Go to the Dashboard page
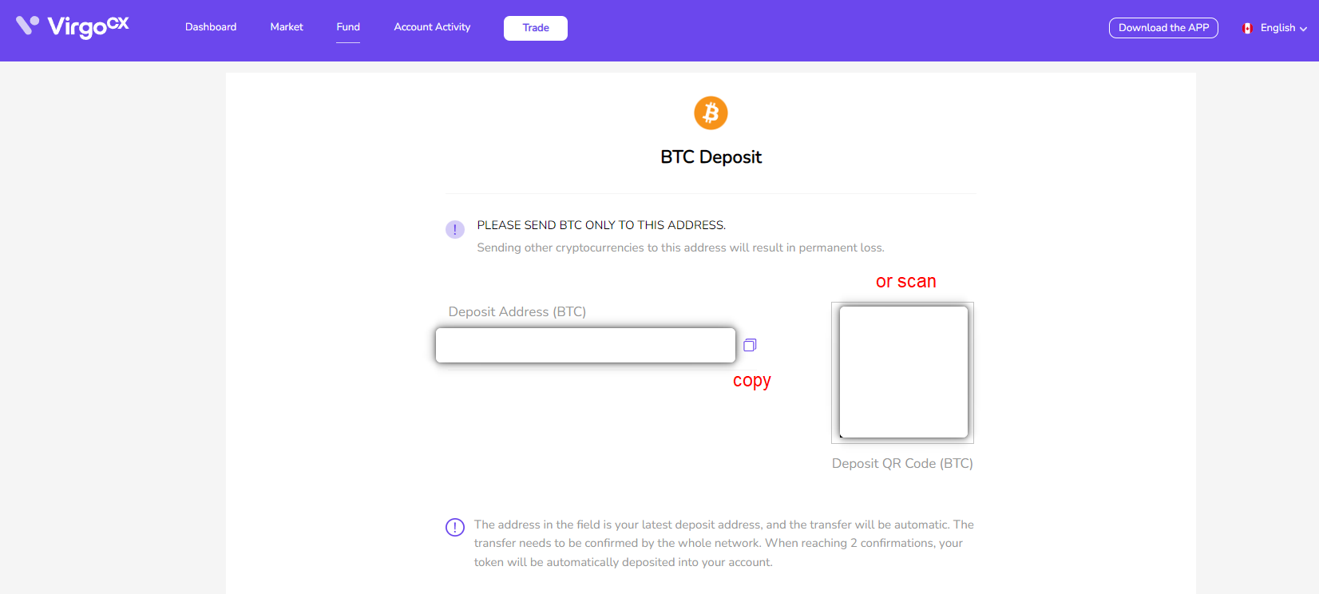The width and height of the screenshot is (1319, 594). (x=211, y=27)
